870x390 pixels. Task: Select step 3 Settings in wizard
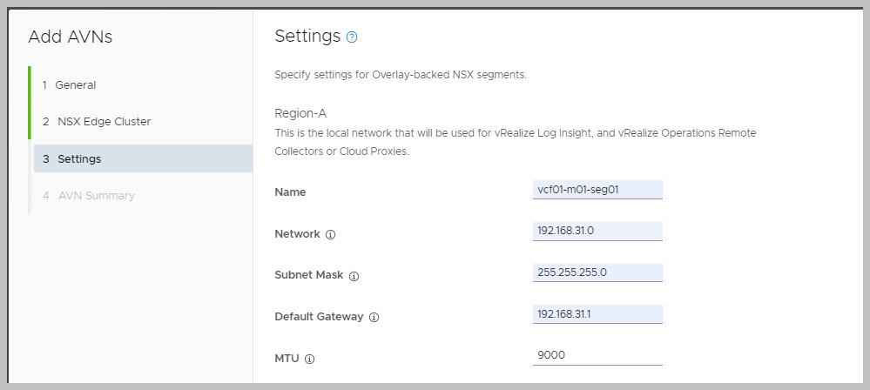click(79, 159)
